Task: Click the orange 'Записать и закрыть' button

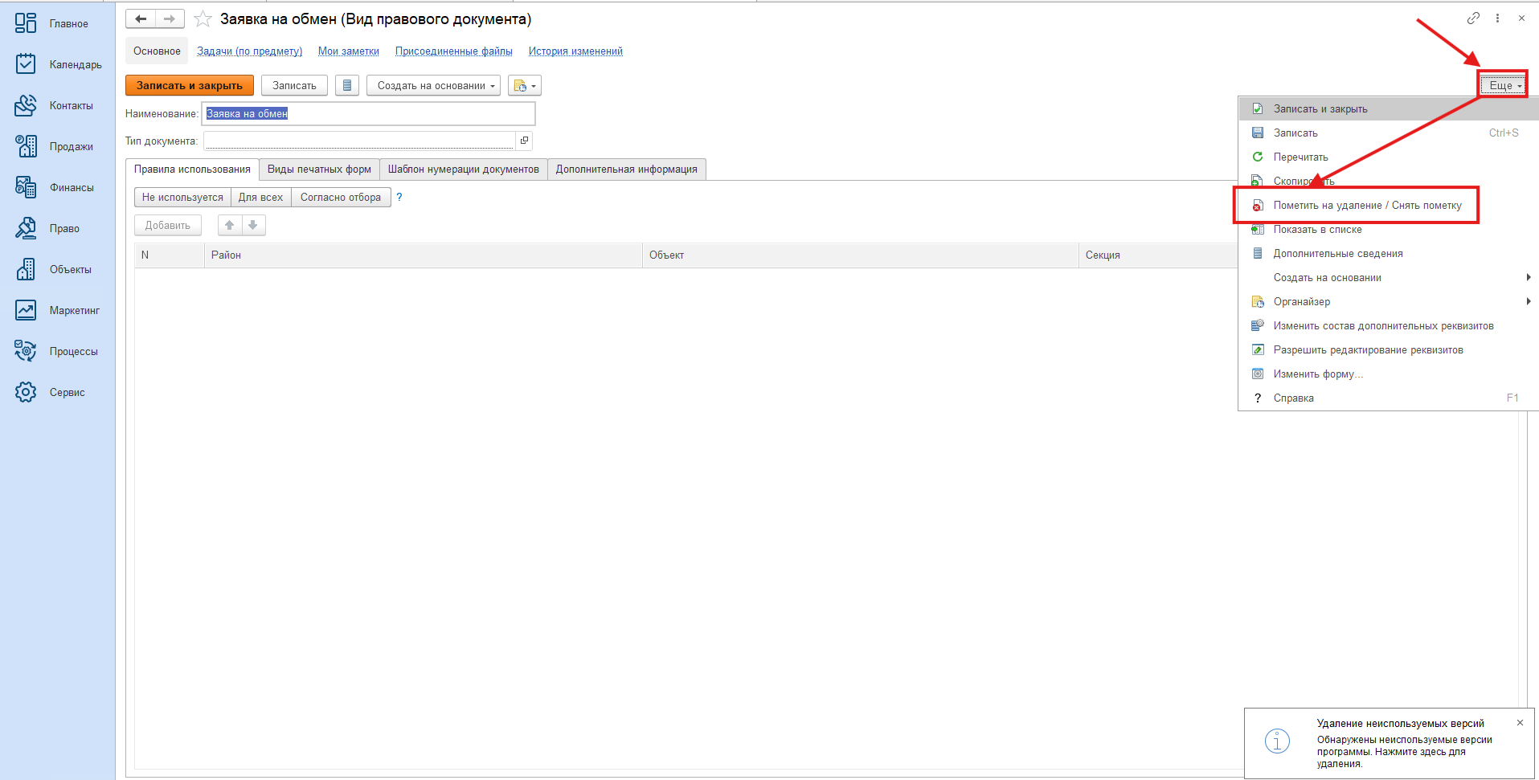Action: [190, 85]
